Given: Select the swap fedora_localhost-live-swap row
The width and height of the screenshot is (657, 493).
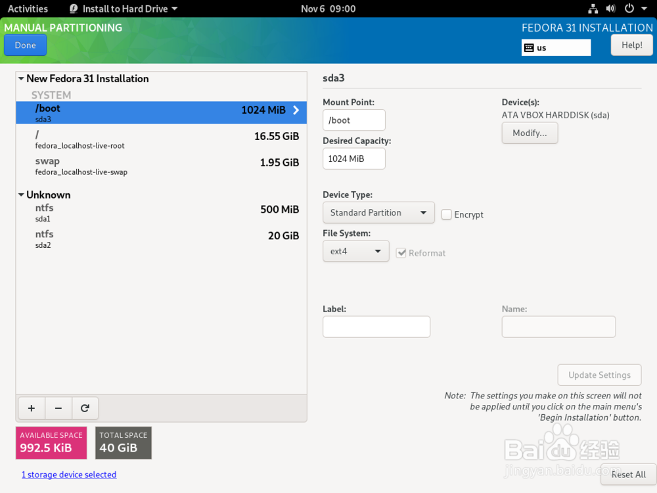Looking at the screenshot, I should click(162, 166).
